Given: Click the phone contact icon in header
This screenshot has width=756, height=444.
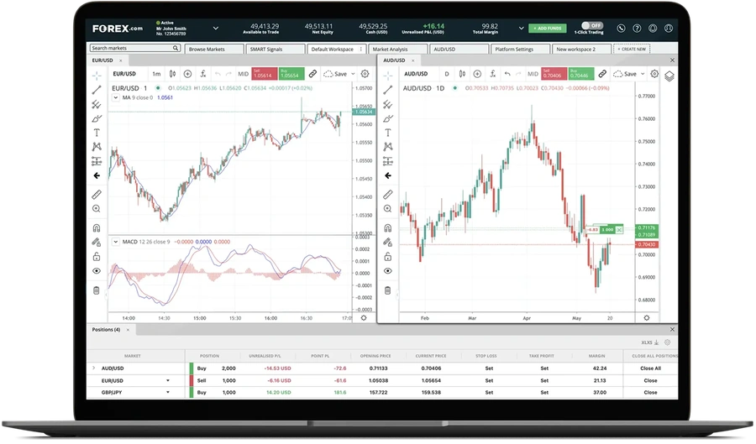Looking at the screenshot, I should (621, 29).
